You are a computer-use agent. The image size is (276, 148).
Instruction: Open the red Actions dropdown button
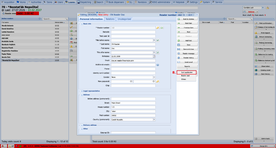(x=251, y=12)
